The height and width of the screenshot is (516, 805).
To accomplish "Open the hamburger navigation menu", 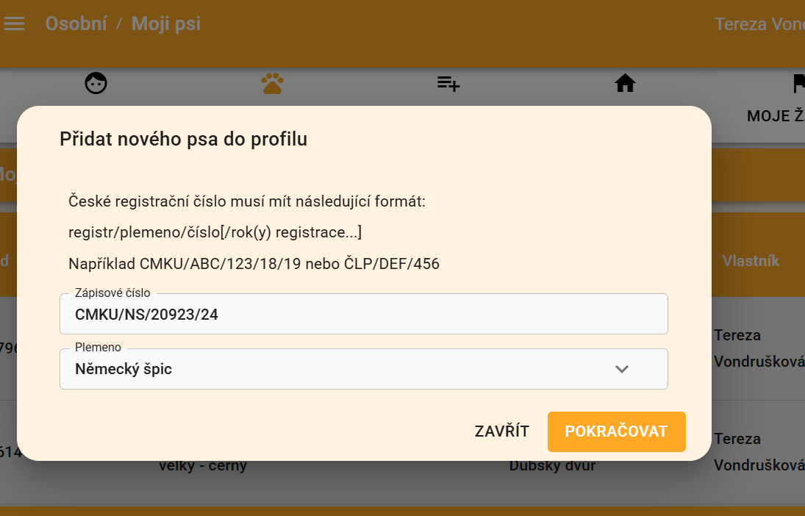I will (15, 24).
